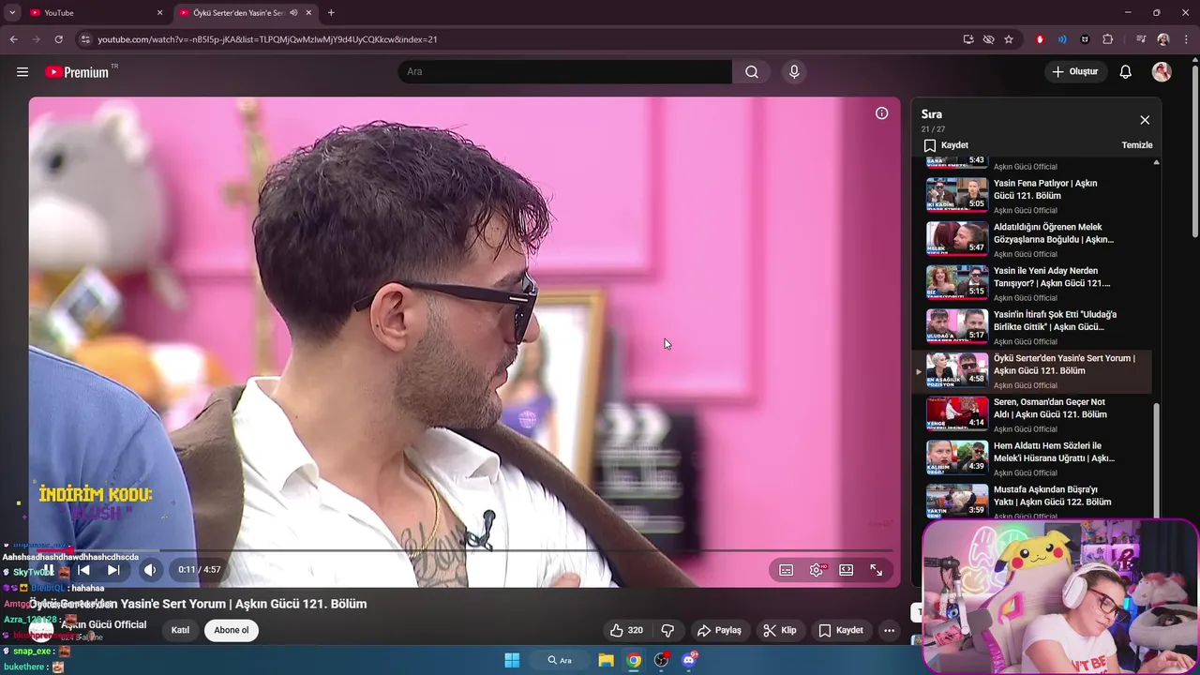Click the crossed-out eye icon in address bar
Screen dimensions: 1200x675
[988, 39]
